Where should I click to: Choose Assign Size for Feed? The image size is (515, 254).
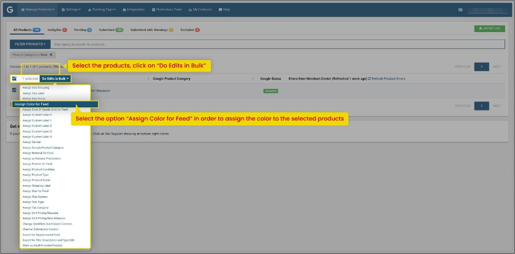[35, 191]
